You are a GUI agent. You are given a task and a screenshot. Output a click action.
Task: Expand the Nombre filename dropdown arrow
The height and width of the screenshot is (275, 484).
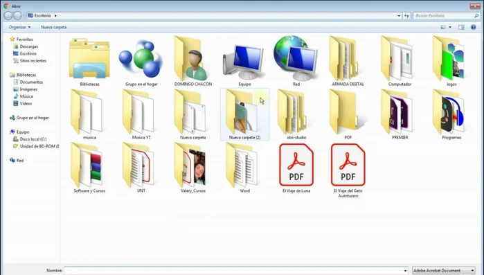point(405,270)
